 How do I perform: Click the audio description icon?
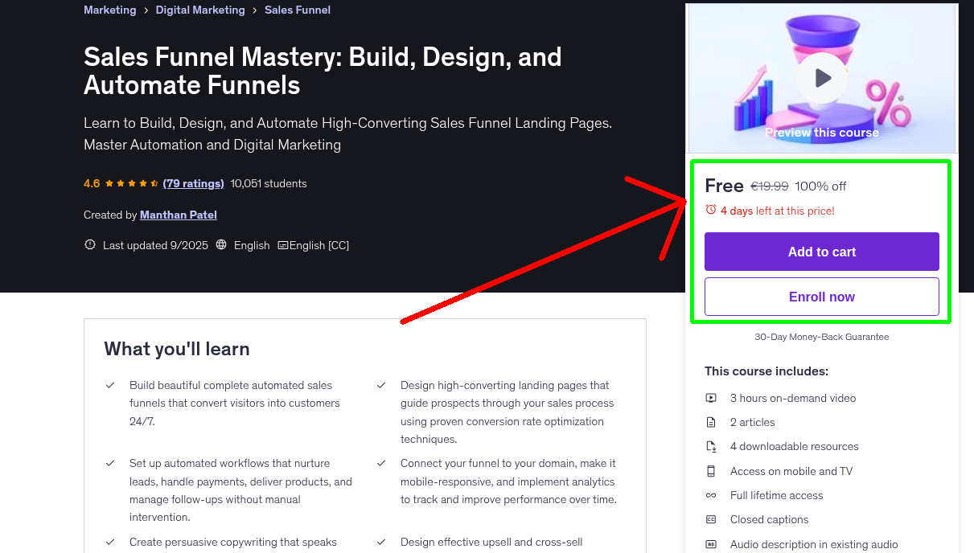point(711,544)
